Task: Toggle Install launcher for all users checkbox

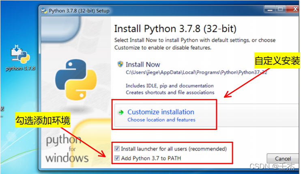Action: click(x=117, y=149)
